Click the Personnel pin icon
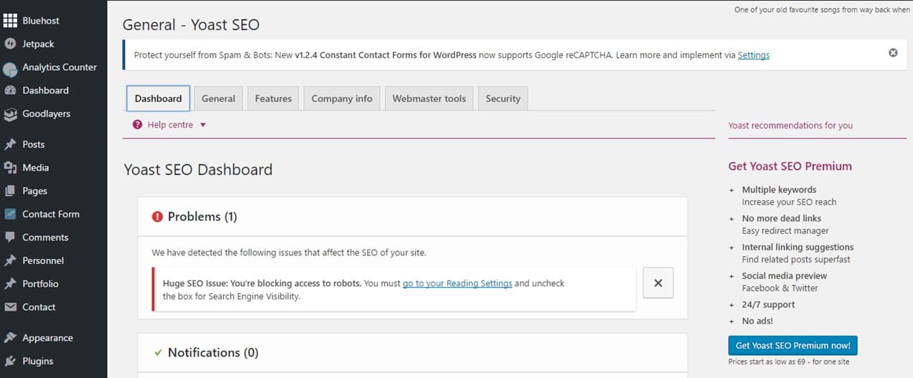This screenshot has width=913, height=378. tap(10, 260)
